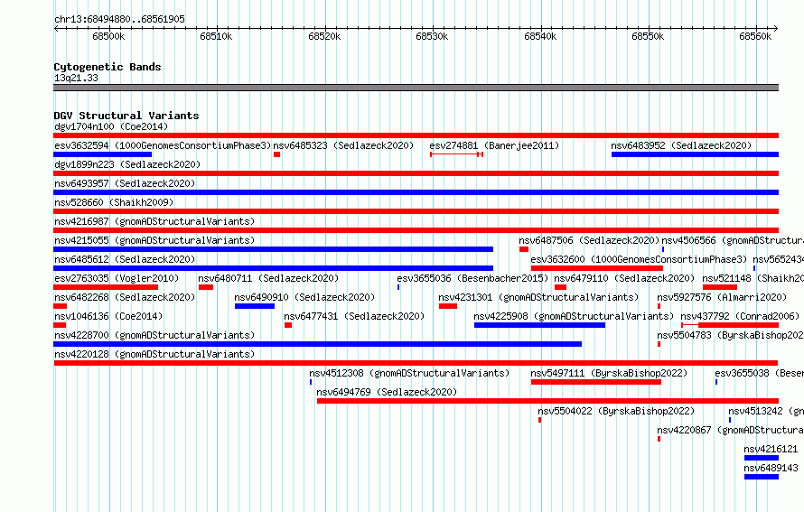The width and height of the screenshot is (804, 512).
Task: Click the 68520k ruler tick label
Action: (x=324, y=36)
